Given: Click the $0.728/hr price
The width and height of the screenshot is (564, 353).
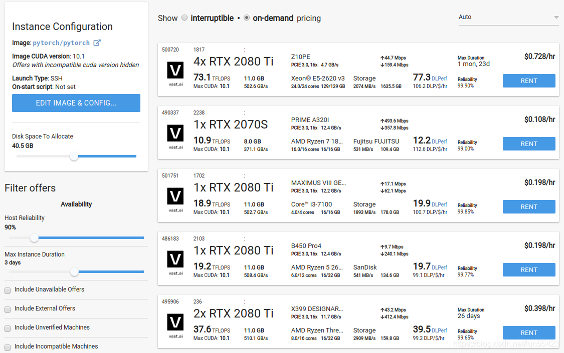Looking at the screenshot, I should pyautogui.click(x=539, y=56).
